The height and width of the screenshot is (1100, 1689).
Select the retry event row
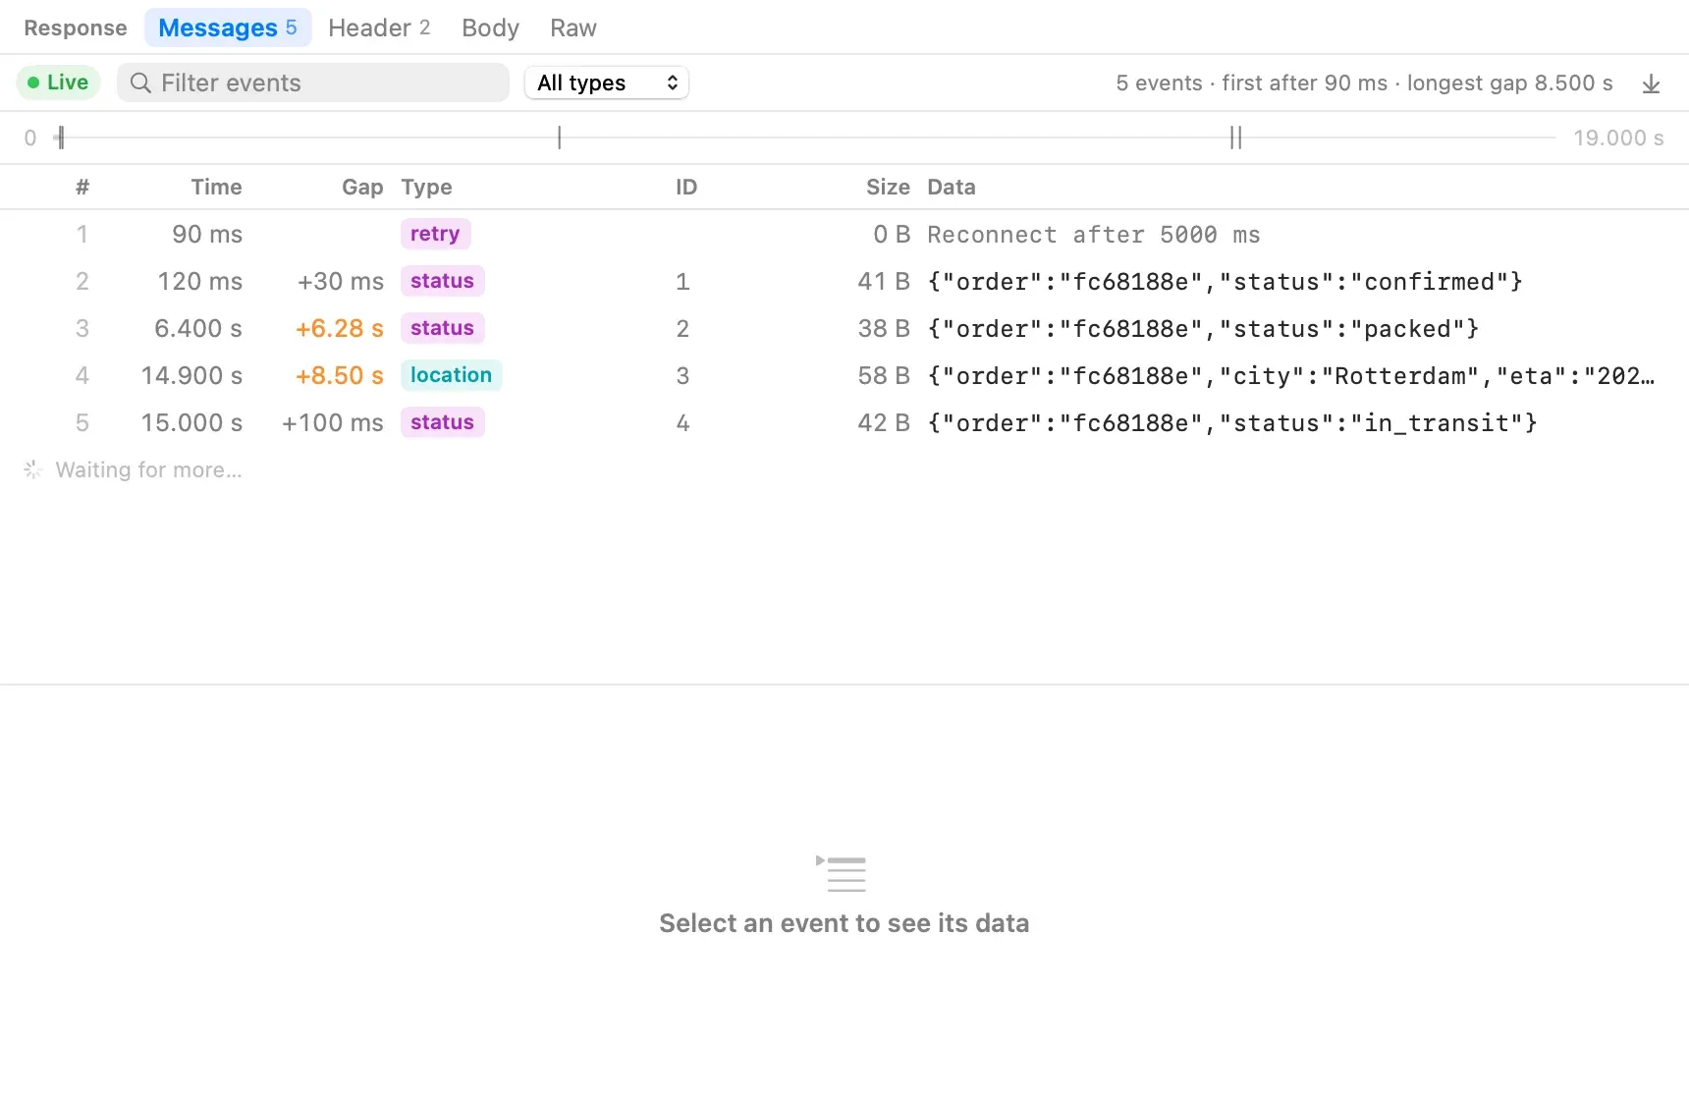pos(844,234)
